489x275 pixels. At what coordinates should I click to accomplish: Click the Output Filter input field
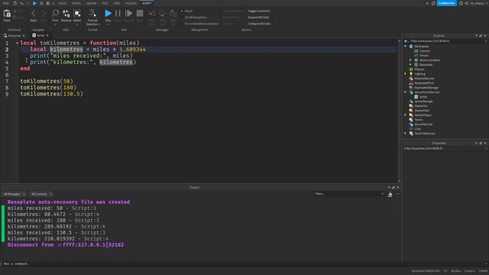[x=349, y=194]
